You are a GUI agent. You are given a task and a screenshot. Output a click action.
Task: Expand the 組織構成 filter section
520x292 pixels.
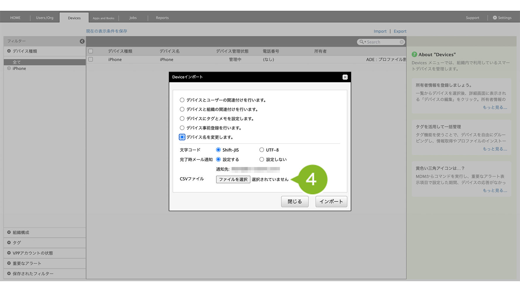click(9, 232)
